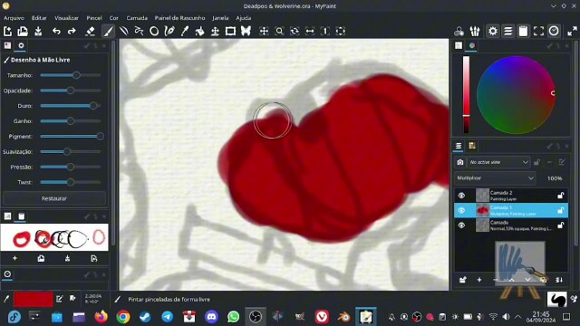Click the Fullscreen toggle icon in toolbar

538,32
